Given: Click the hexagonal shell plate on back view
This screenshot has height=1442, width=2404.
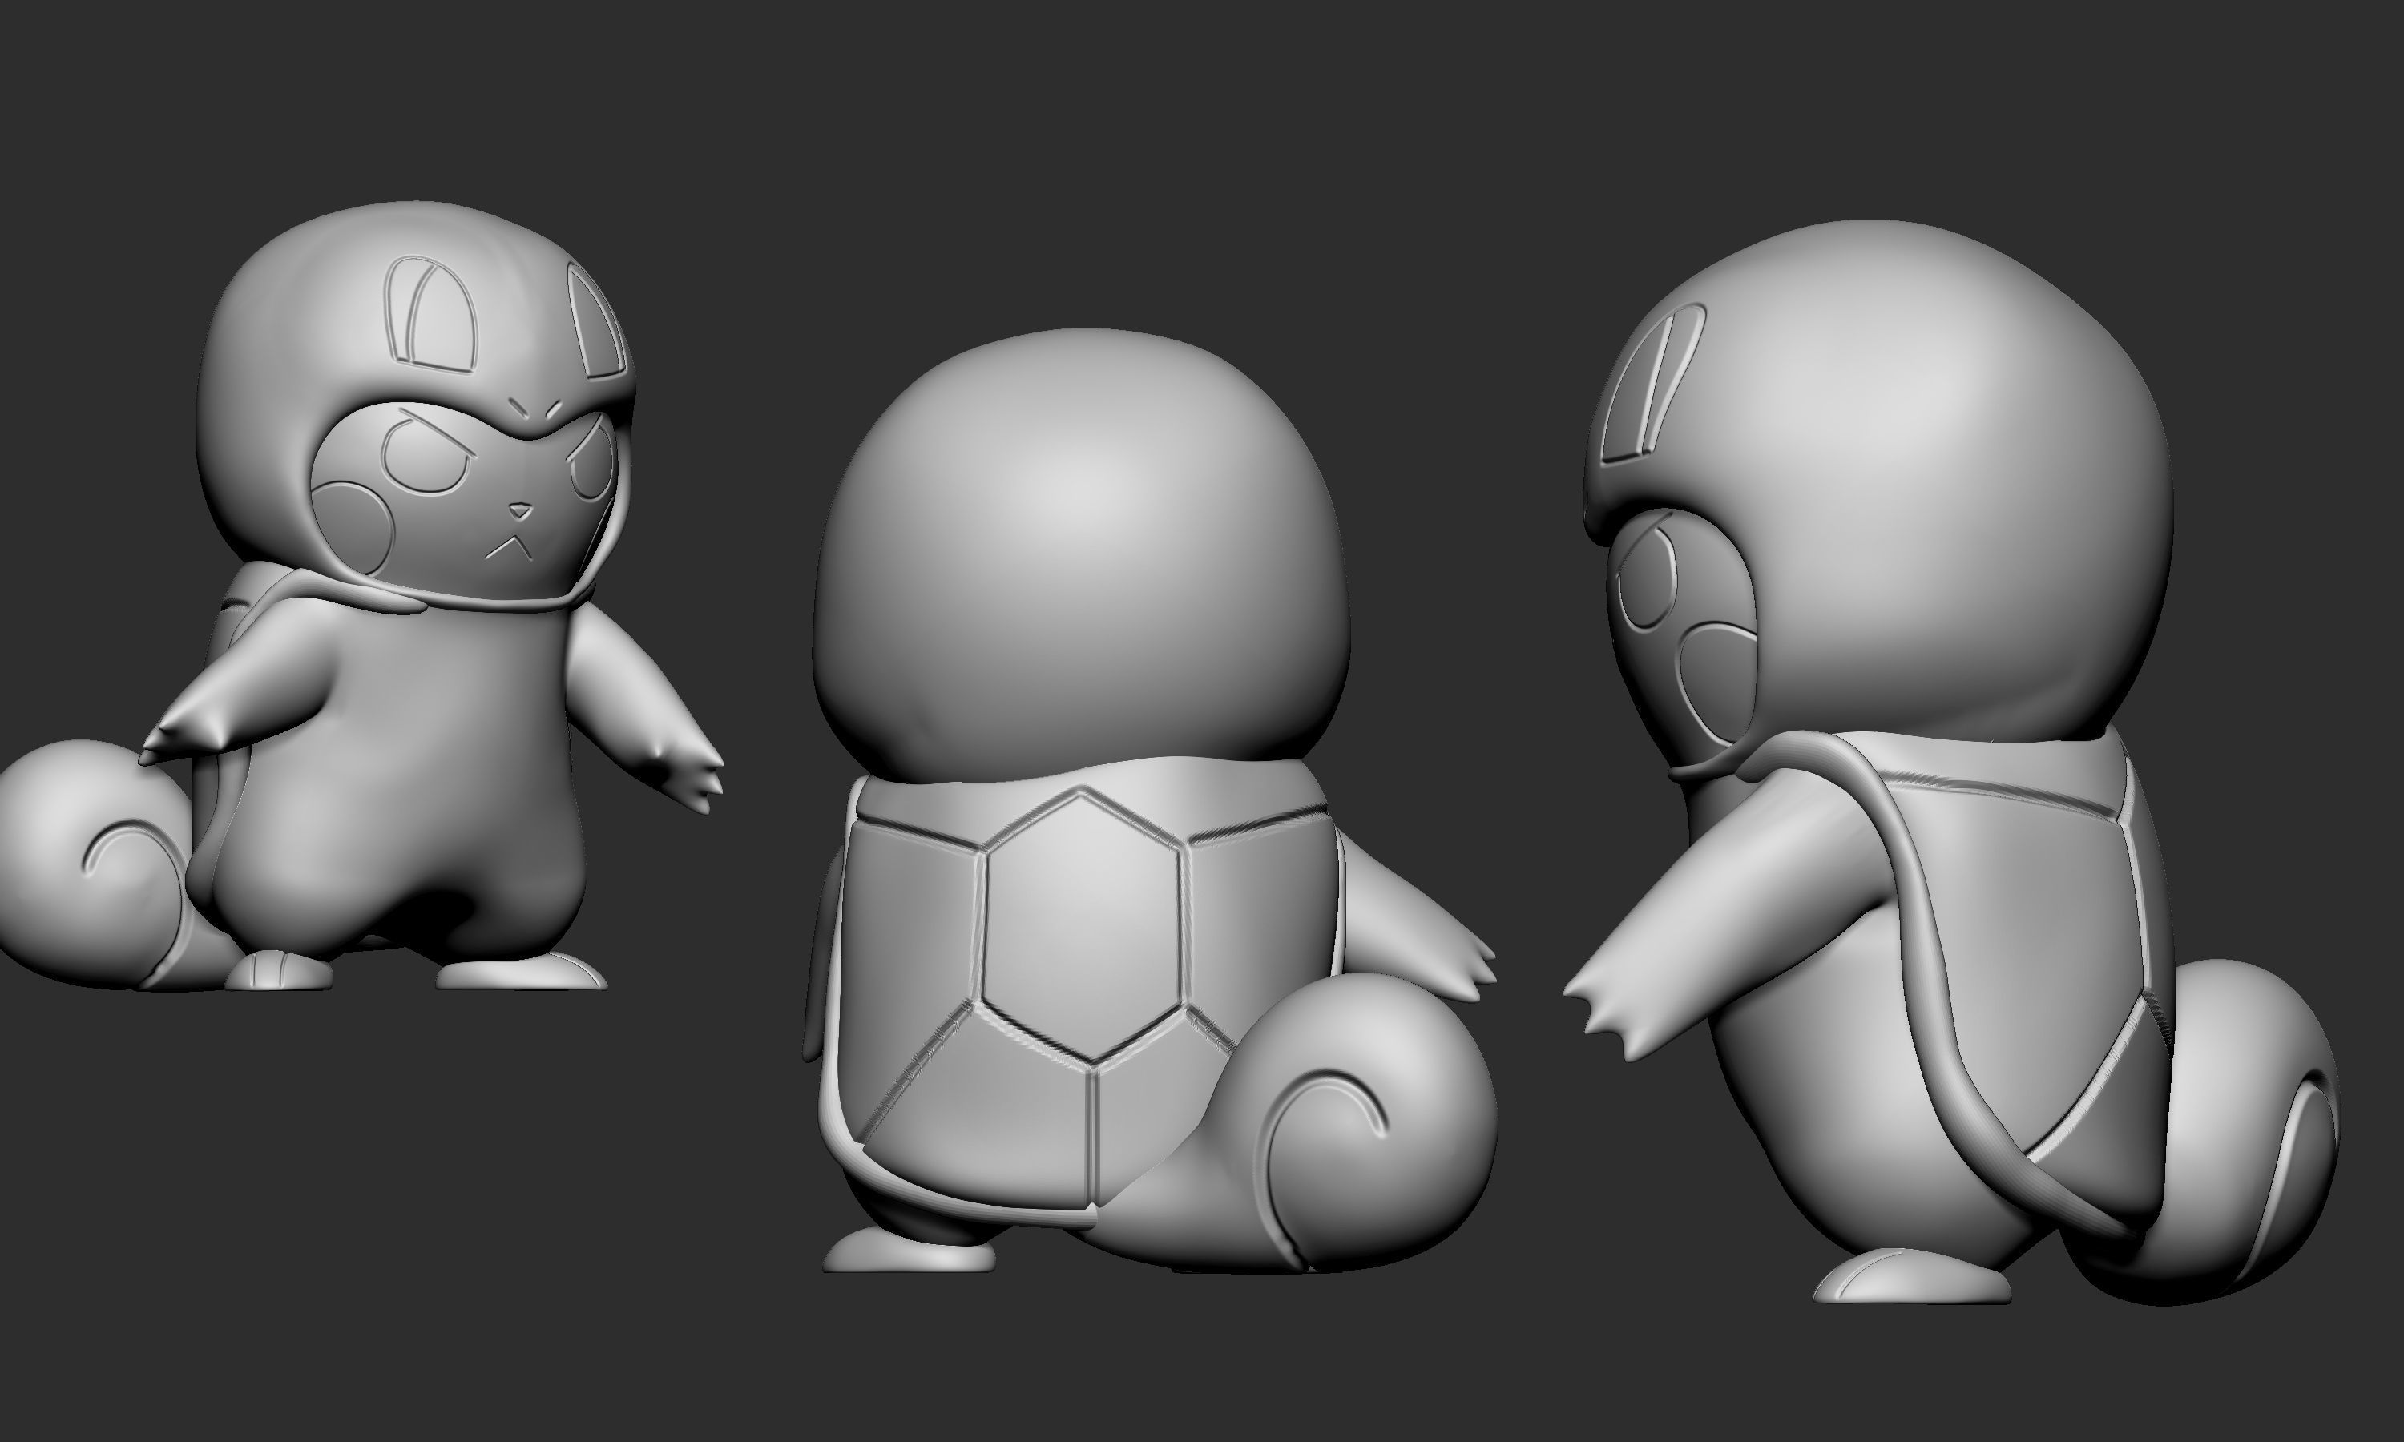Looking at the screenshot, I should click(1082, 925).
